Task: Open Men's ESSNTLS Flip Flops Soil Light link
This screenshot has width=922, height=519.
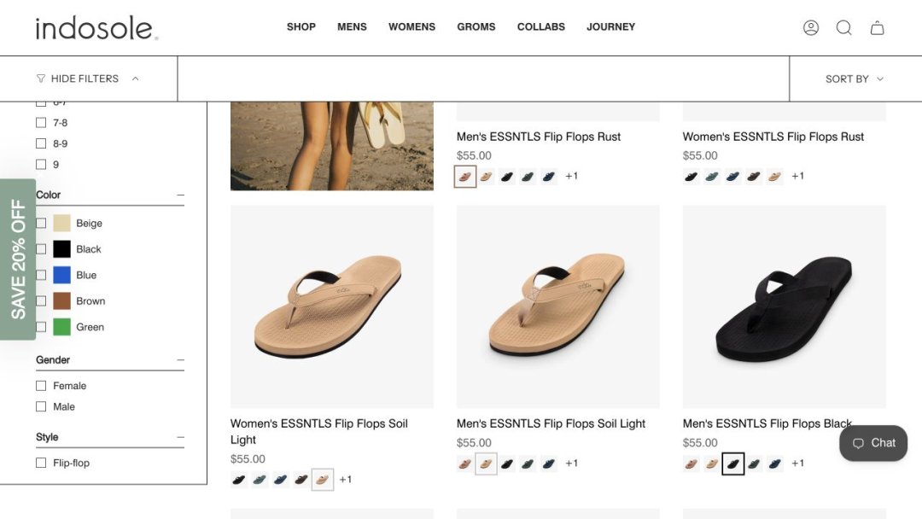Action: click(551, 423)
